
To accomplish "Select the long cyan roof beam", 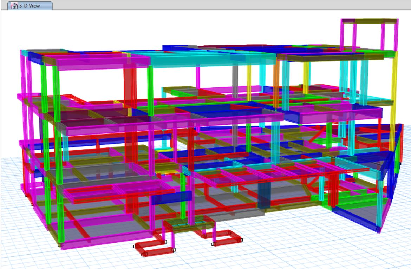I will tap(211, 60).
